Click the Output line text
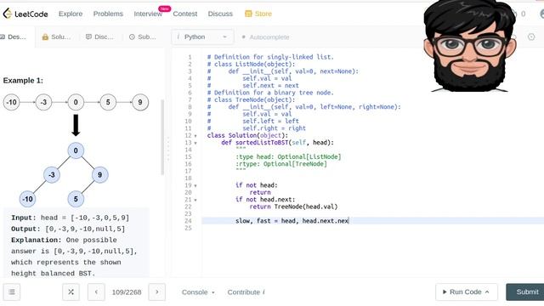 68,229
